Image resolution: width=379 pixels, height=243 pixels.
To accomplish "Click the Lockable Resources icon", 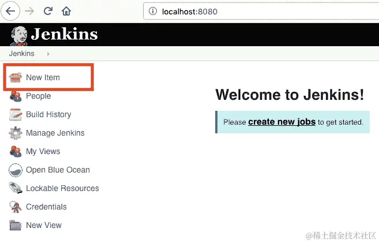I will (16, 188).
